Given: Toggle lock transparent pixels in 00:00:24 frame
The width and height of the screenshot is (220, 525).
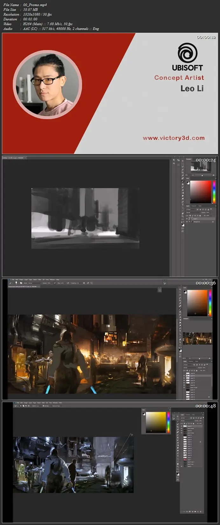Looking at the screenshot, I should click(190, 216).
